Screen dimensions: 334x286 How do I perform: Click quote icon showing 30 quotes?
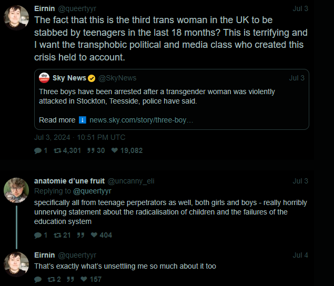click(90, 150)
